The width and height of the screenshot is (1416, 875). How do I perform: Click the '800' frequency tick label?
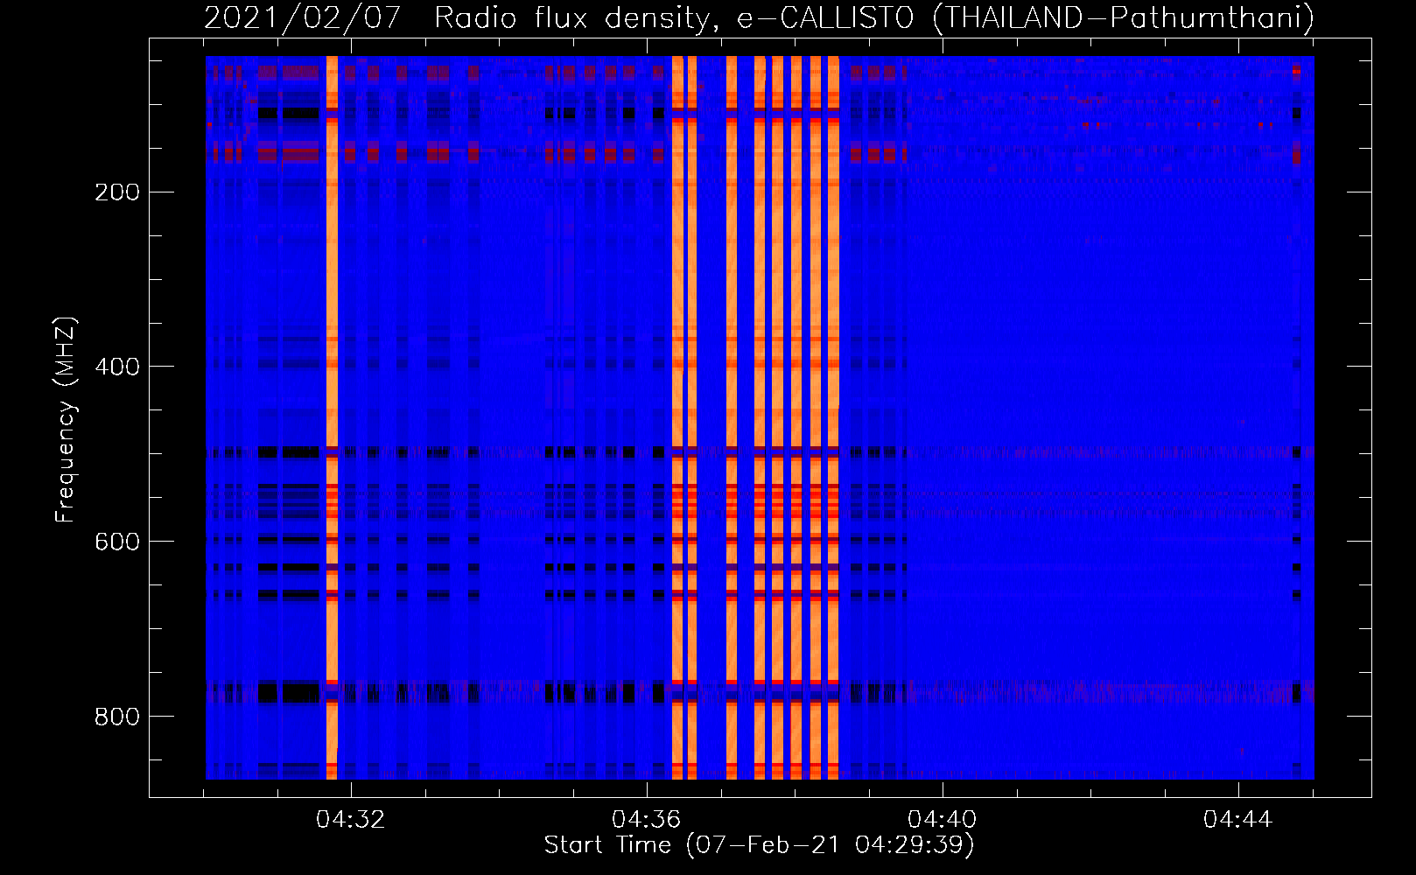(116, 717)
